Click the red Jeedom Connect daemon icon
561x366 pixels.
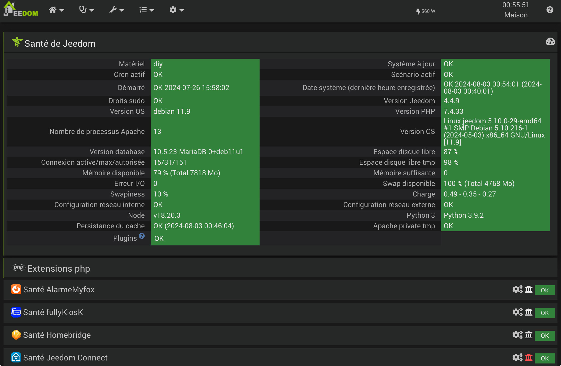(x=529, y=358)
